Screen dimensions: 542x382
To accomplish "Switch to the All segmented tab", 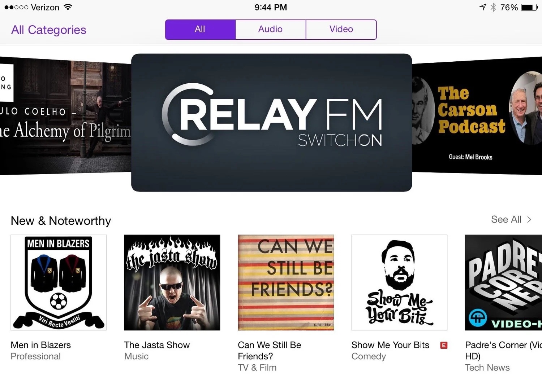I will point(200,29).
